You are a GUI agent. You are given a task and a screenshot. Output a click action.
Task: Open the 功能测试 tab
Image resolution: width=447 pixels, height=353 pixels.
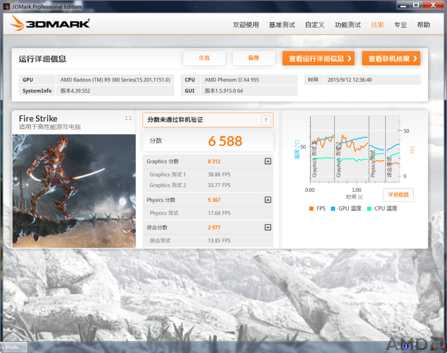click(347, 25)
